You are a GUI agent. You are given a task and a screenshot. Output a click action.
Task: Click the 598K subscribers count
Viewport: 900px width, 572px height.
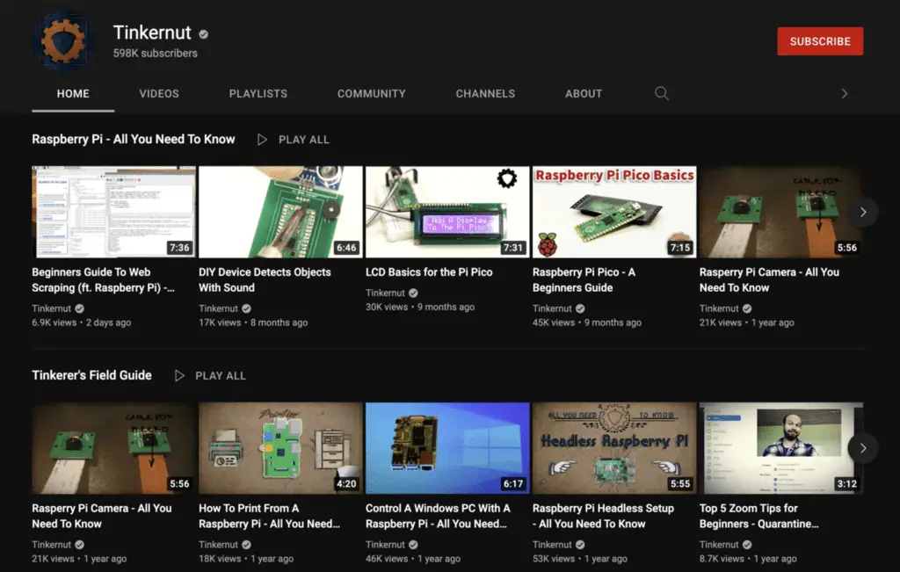155,54
